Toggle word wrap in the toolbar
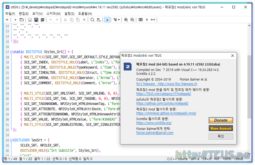 [x=107, y=20]
